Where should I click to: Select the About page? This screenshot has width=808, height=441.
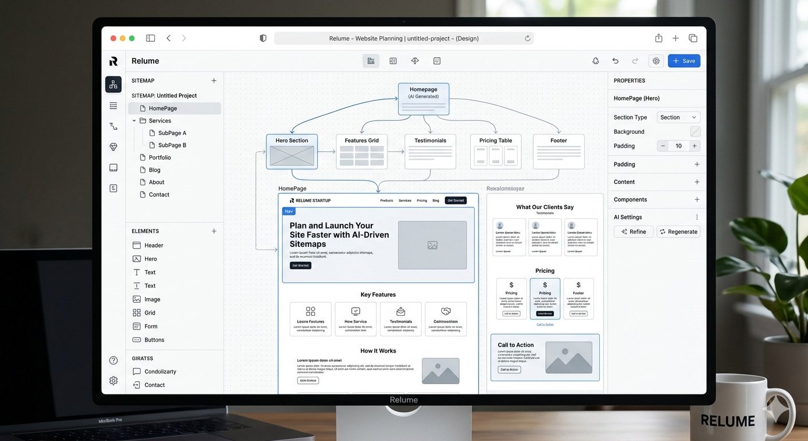(152, 182)
